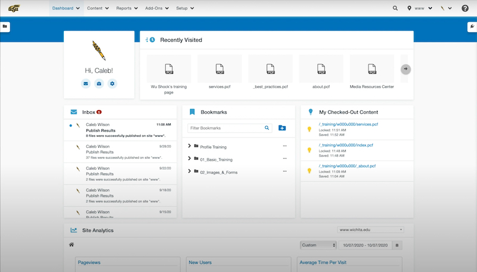Click the Pageviews analytics heading
The width and height of the screenshot is (477, 272).
coord(89,262)
